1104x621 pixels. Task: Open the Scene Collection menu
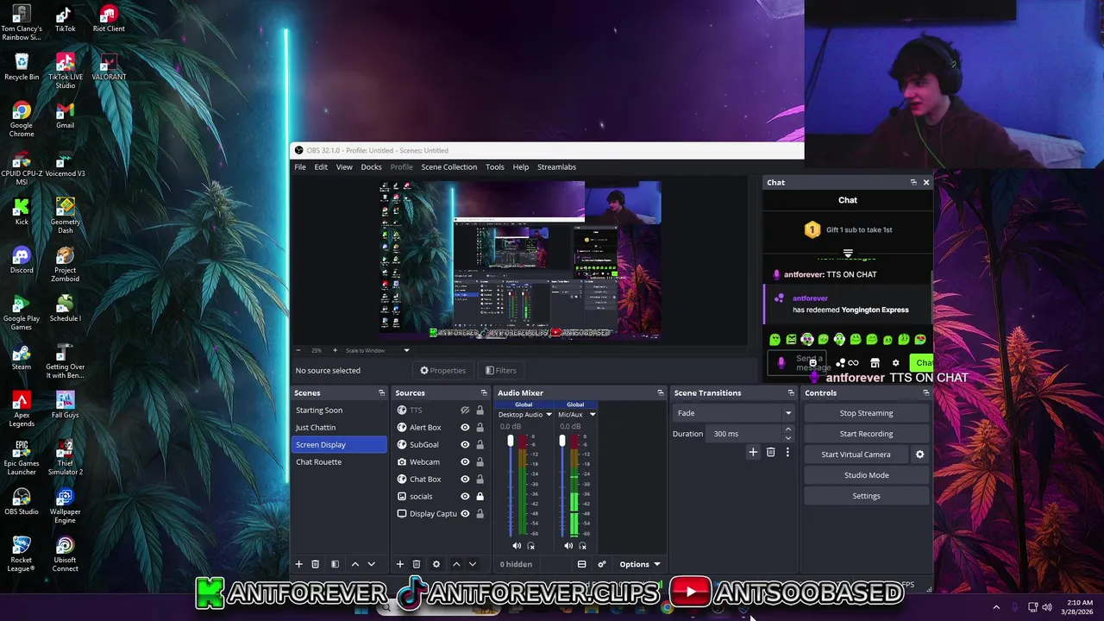click(x=448, y=167)
